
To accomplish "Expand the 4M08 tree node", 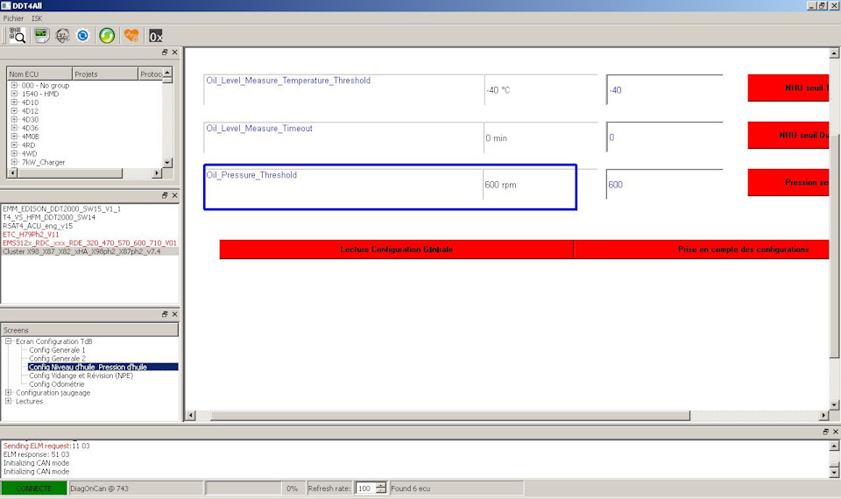I will click(x=14, y=137).
